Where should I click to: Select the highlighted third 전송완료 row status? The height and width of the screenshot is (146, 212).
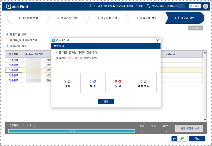(x=14, y=70)
